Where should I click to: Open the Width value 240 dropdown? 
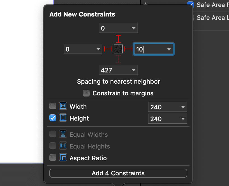(183, 107)
